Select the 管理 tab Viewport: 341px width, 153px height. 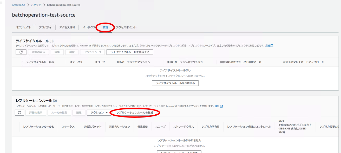click(106, 27)
